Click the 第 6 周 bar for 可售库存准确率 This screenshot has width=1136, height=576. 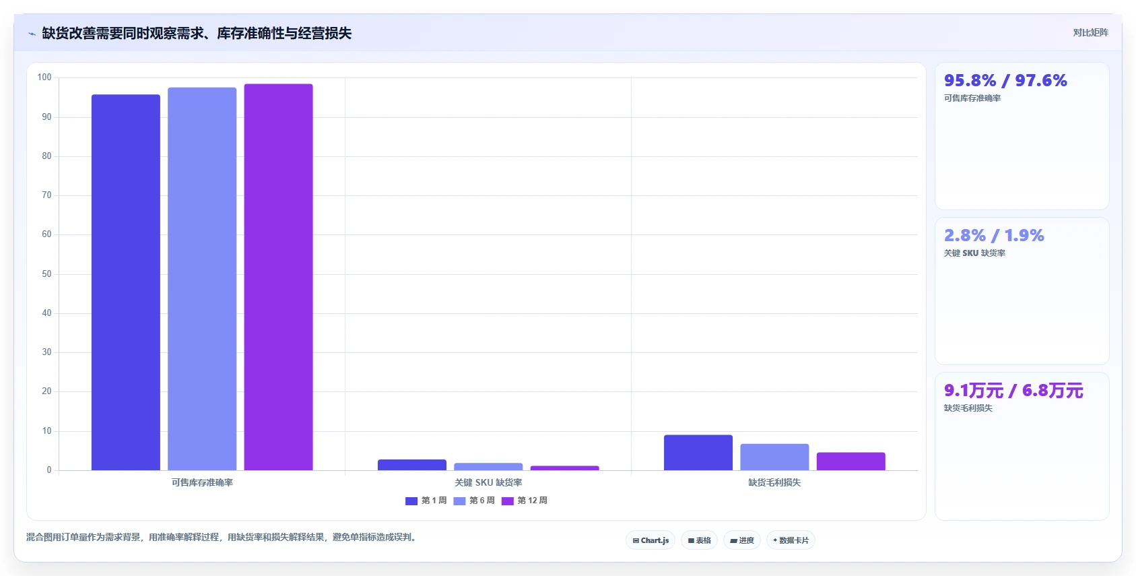(202, 279)
